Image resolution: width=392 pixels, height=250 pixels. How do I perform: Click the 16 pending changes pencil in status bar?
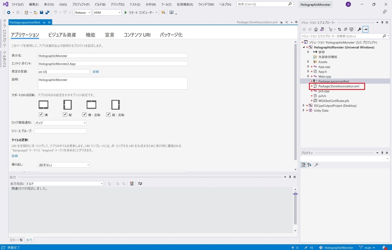tap(308, 248)
